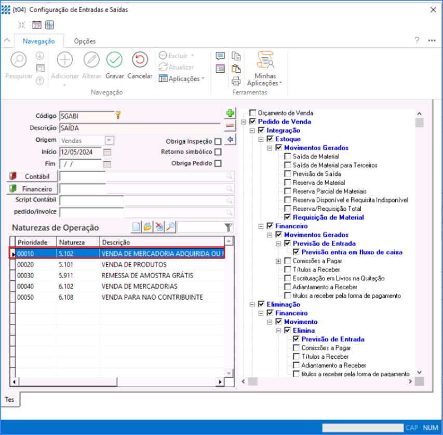Switch to the Opções tab
The width and height of the screenshot is (443, 435).
85,41
